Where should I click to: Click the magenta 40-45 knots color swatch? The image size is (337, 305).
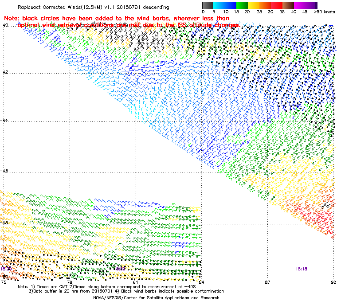[x=300, y=5]
